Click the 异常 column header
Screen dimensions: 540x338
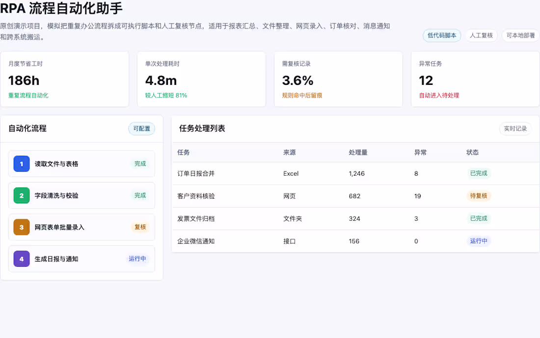(420, 153)
